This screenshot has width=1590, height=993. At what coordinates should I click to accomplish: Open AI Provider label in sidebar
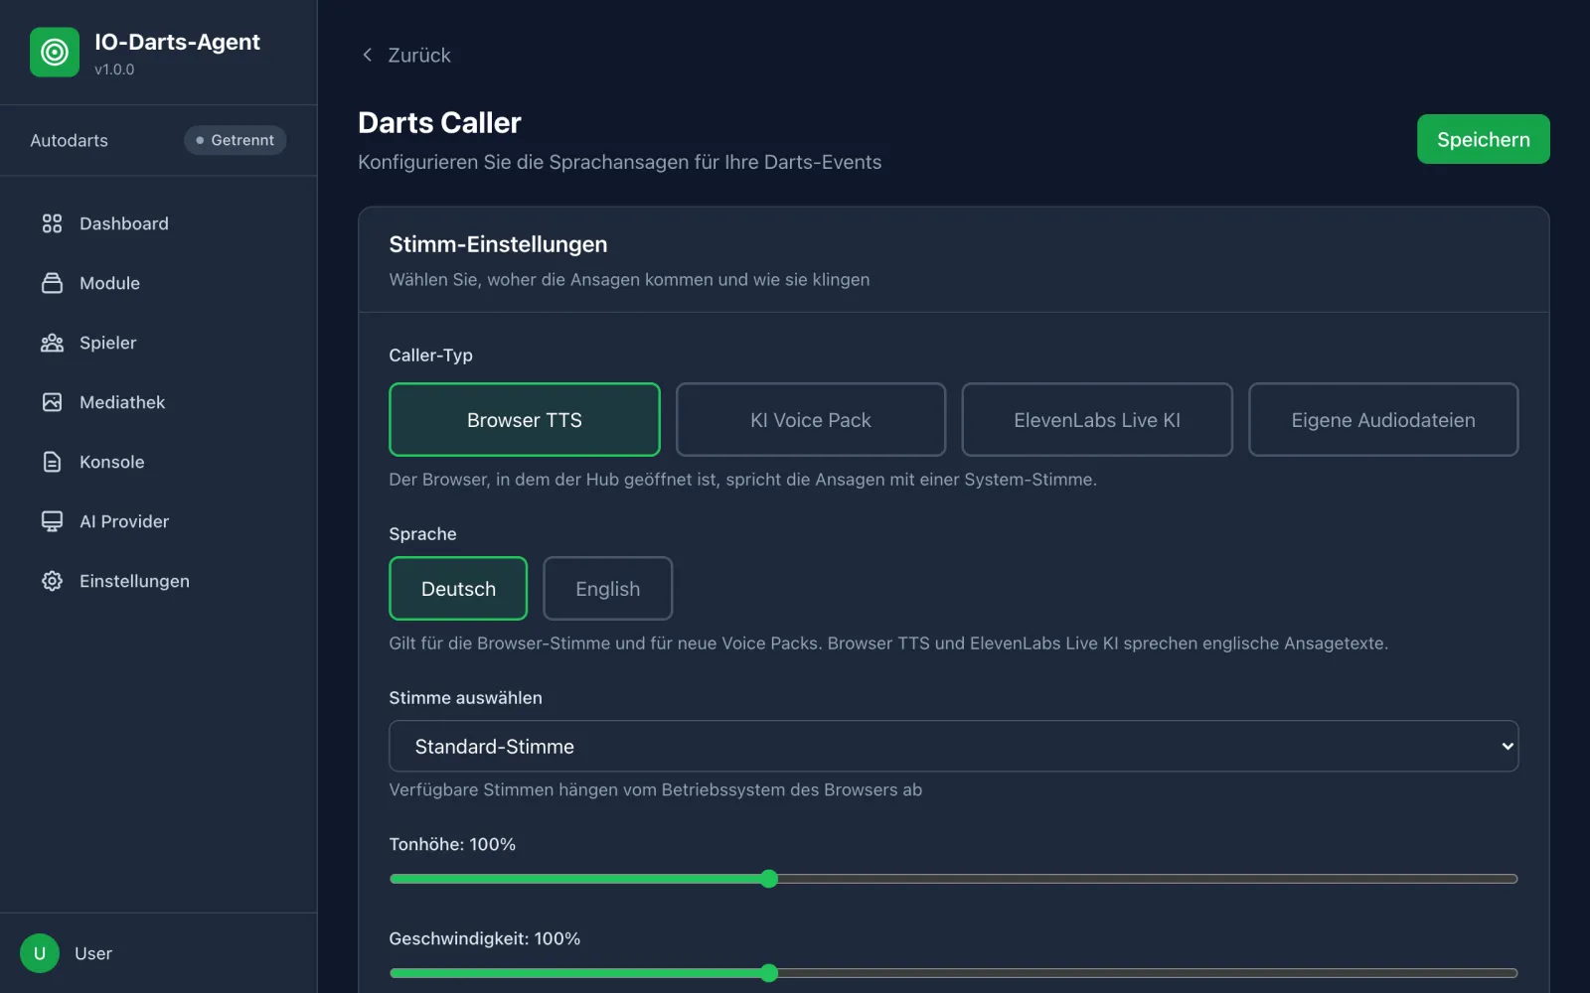[124, 521]
